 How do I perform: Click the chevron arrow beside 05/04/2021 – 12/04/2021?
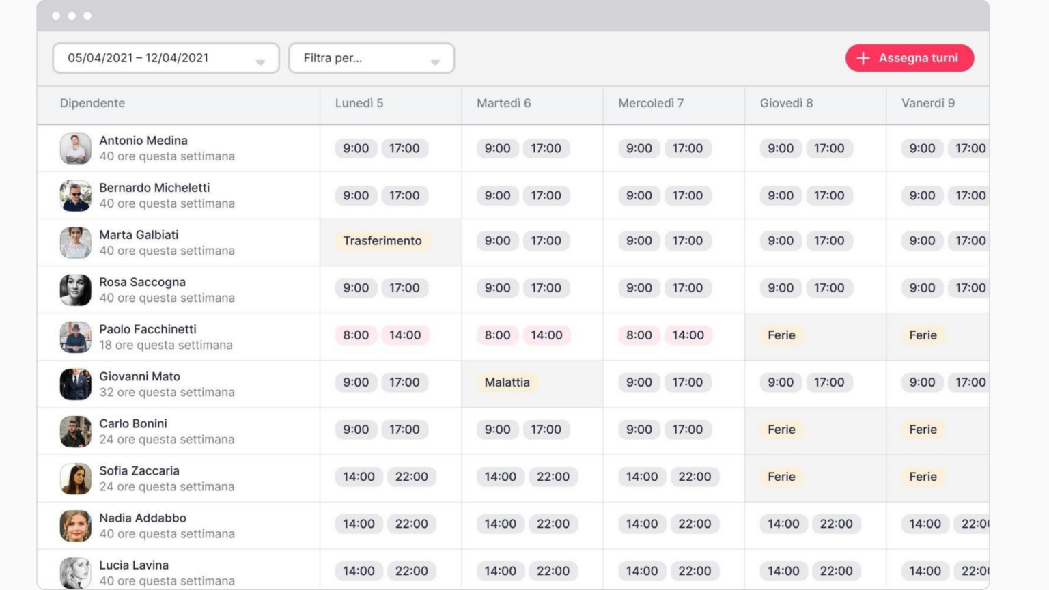tap(260, 61)
